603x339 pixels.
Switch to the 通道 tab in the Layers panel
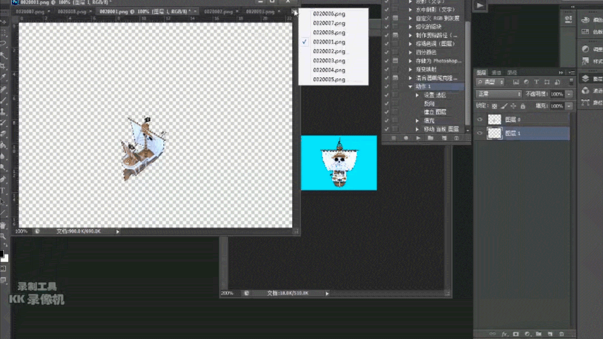pos(496,73)
